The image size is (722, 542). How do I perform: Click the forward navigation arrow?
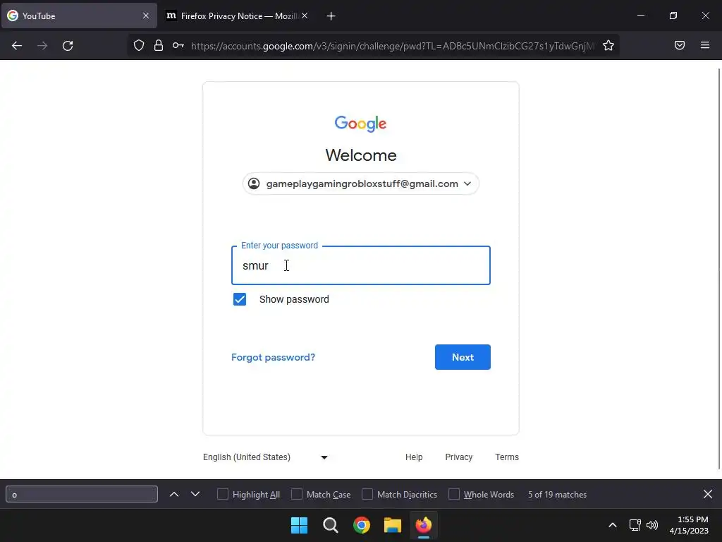(42, 46)
